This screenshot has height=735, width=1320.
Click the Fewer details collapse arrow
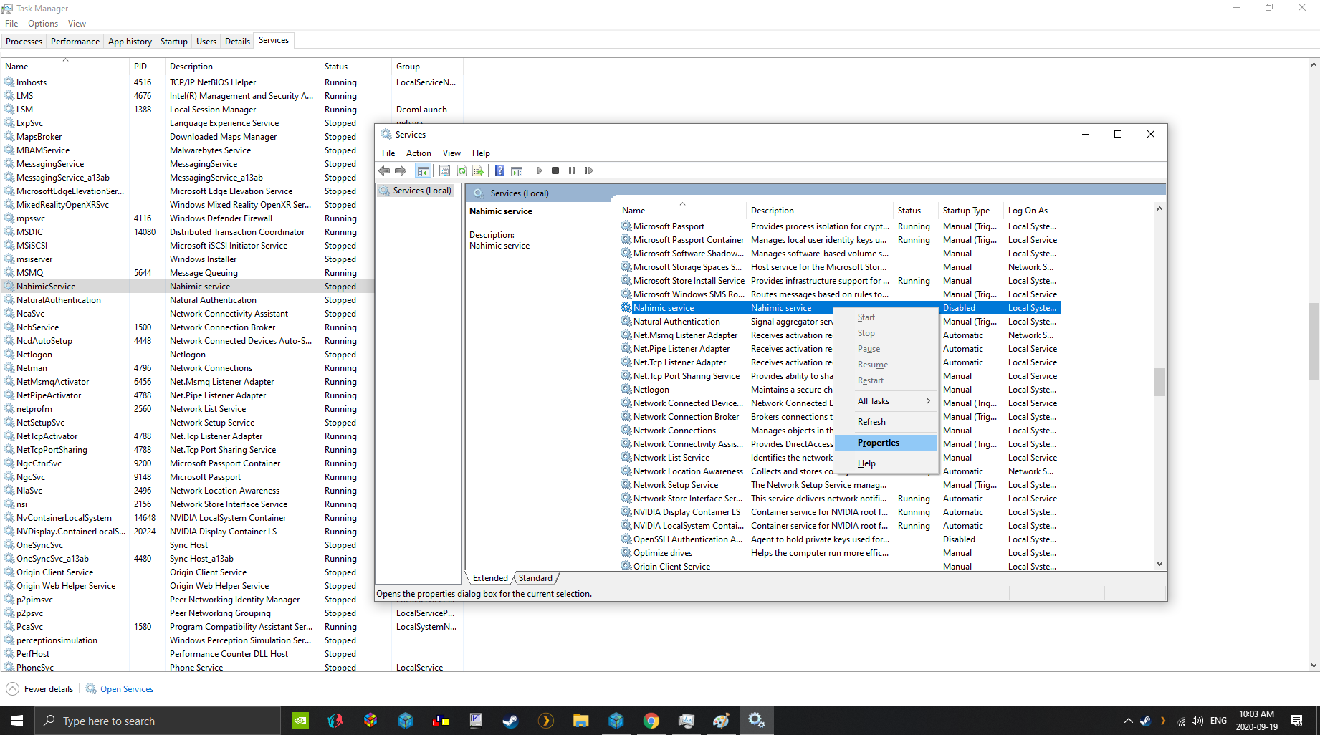[x=12, y=689]
